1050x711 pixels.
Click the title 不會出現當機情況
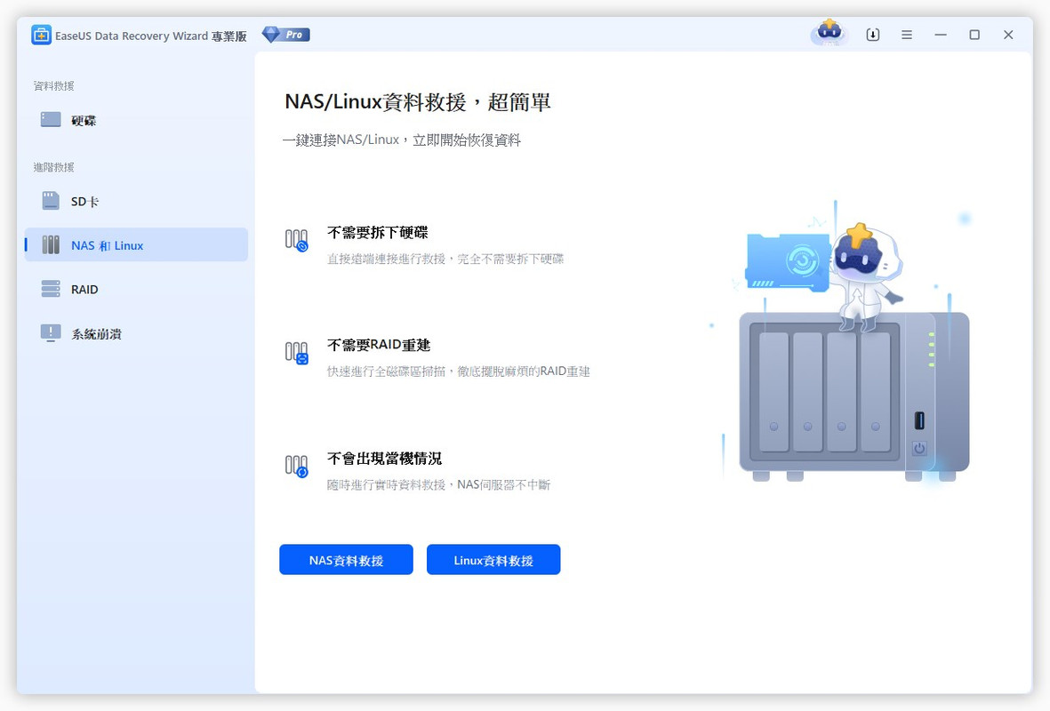[x=384, y=459]
